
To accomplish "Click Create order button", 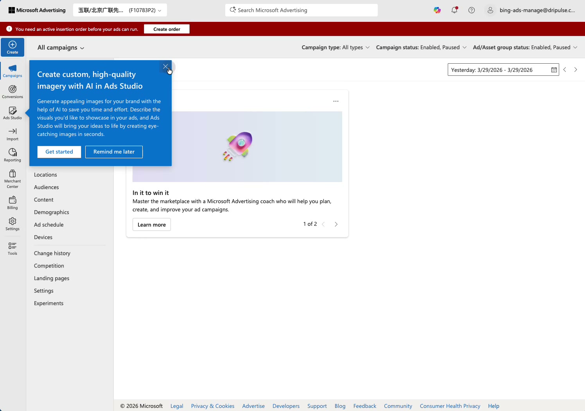I will 167,29.
